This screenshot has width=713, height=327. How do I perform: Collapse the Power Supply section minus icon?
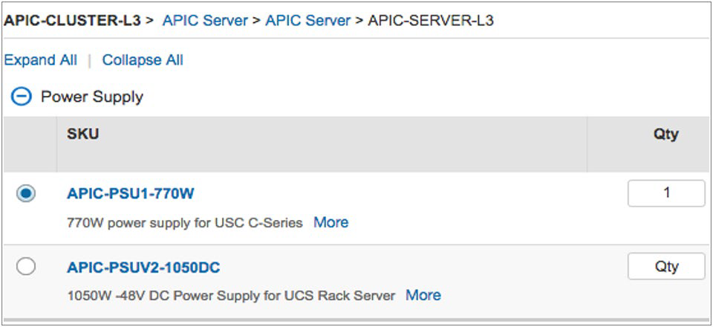click(22, 97)
